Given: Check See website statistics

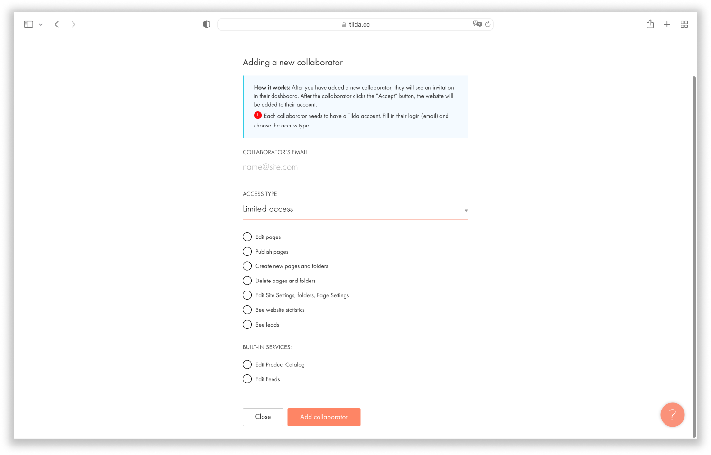Looking at the screenshot, I should pos(247,309).
